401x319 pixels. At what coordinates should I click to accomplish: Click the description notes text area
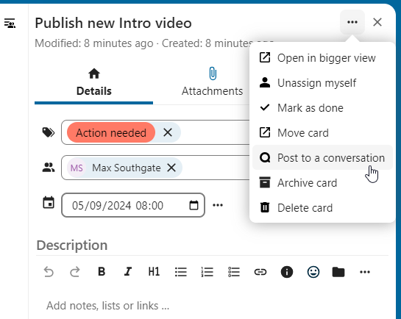[x=212, y=306]
